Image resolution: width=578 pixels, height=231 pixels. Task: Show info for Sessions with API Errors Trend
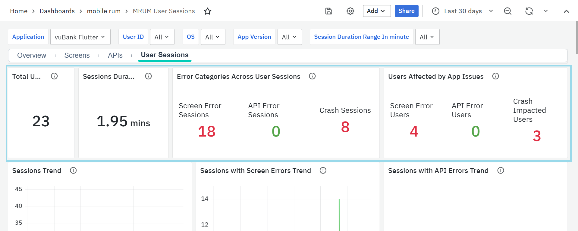(501, 171)
